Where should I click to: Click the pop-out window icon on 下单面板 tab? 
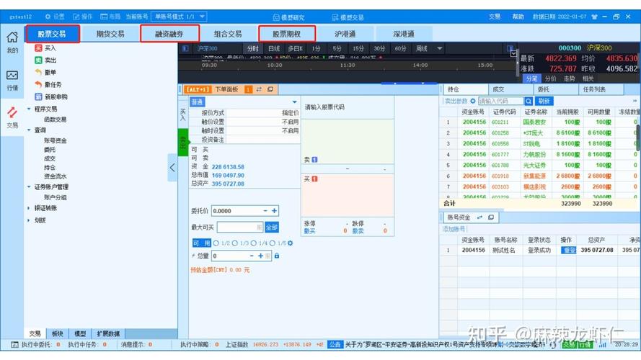coord(270,89)
